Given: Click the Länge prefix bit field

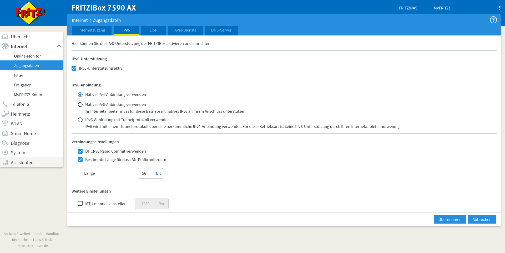Looking at the screenshot, I should [x=150, y=173].
